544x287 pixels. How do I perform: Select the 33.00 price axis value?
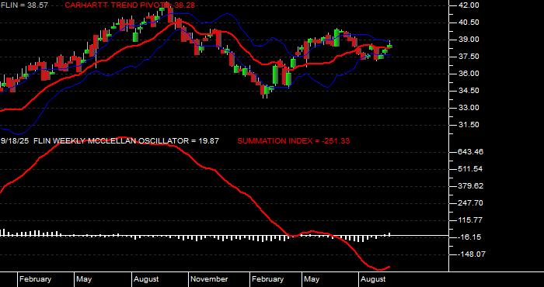click(x=469, y=108)
